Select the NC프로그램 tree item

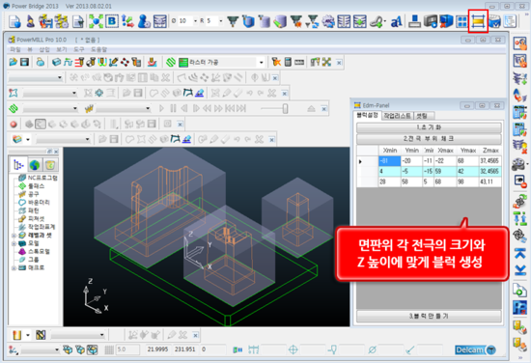[42, 178]
